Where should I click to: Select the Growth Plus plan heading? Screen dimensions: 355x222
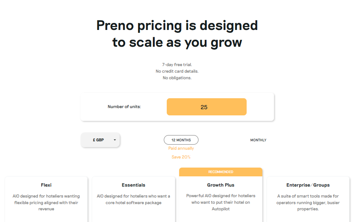click(x=221, y=185)
